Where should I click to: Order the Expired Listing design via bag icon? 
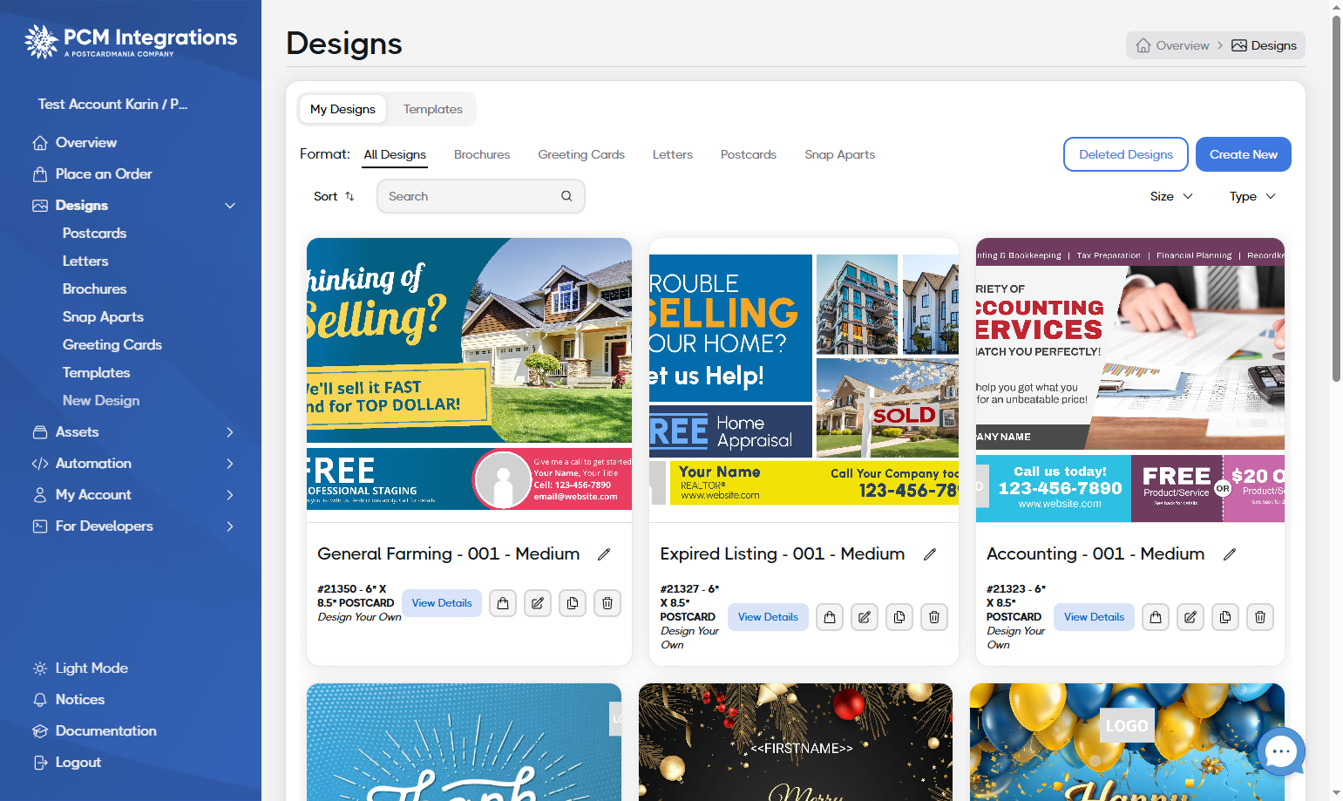[x=830, y=617]
